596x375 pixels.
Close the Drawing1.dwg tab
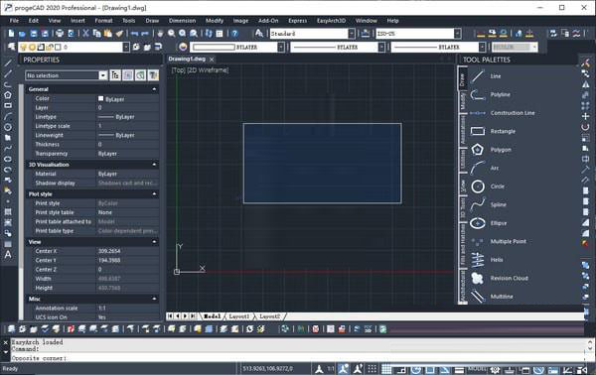tap(212, 60)
